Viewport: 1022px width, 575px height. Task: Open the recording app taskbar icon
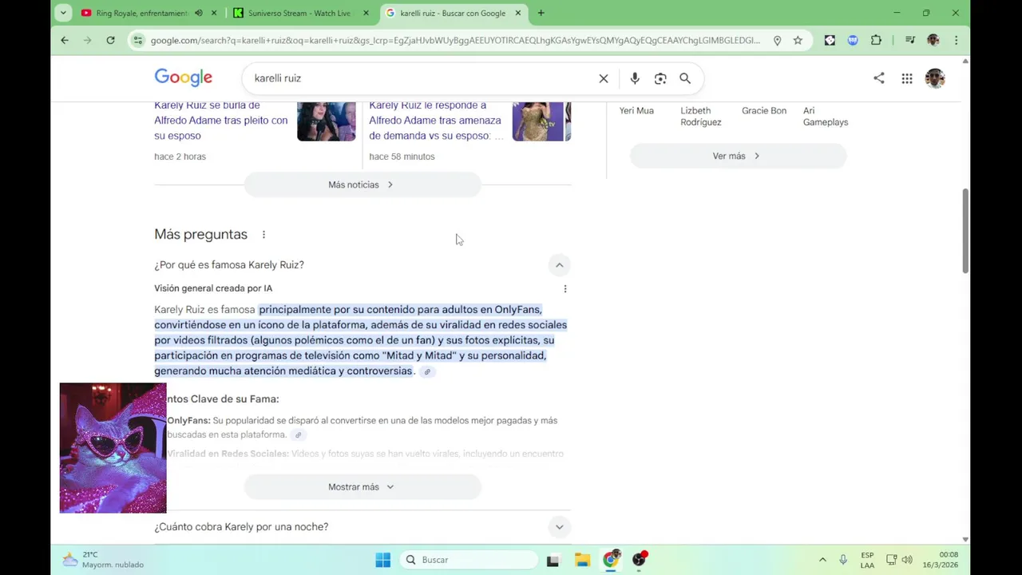tap(640, 560)
